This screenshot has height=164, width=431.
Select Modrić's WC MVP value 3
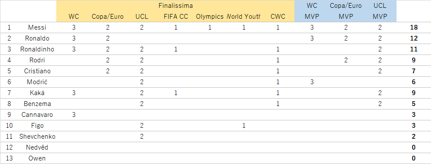(x=311, y=82)
